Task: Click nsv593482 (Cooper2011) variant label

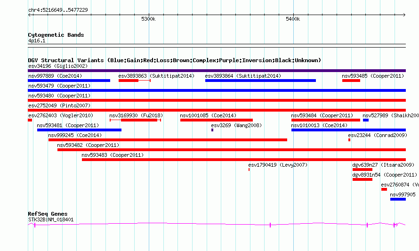Action: [88, 145]
